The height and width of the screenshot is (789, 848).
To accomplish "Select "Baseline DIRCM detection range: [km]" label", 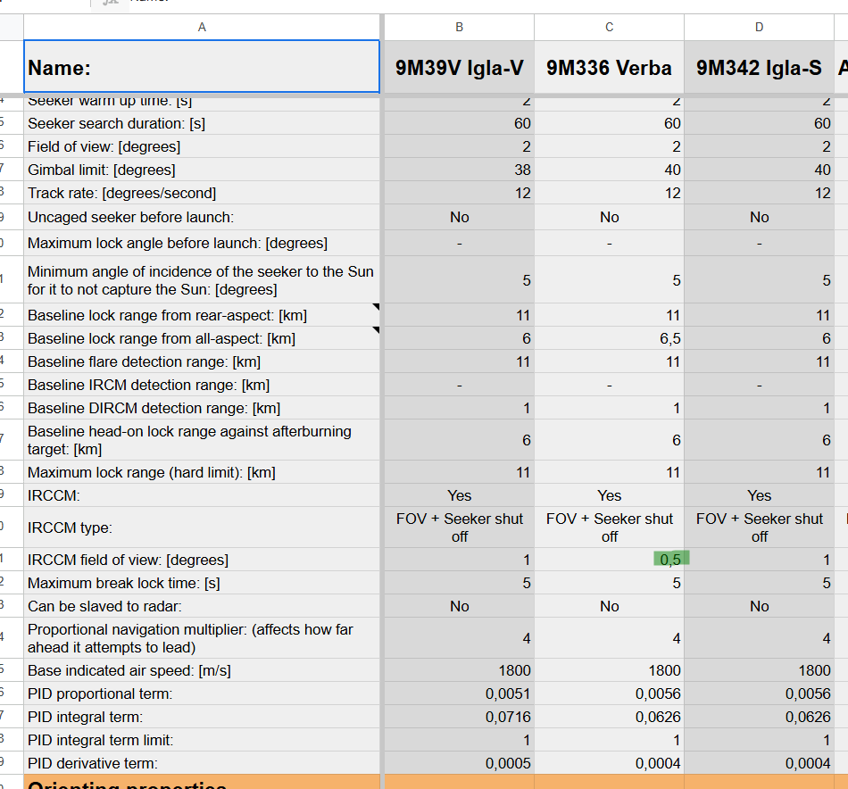I will (x=154, y=408).
